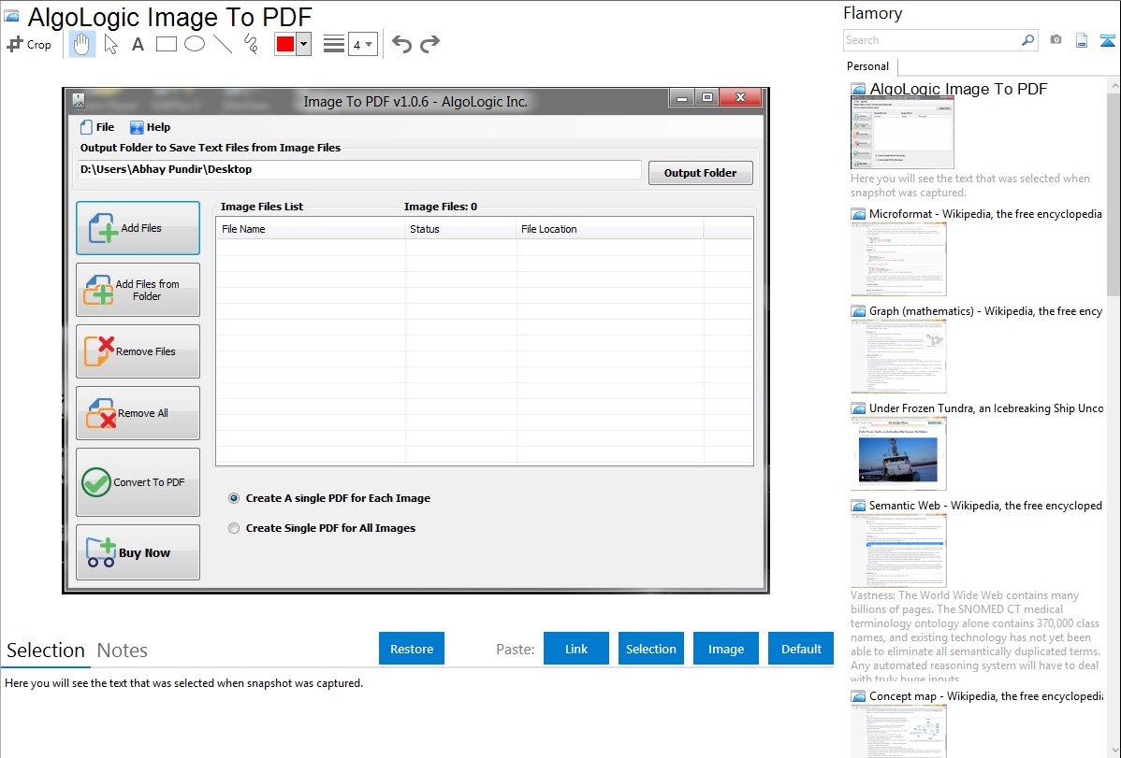Screen dimensions: 1121x758
Task: Activate the hand pan tool
Action: coord(82,44)
